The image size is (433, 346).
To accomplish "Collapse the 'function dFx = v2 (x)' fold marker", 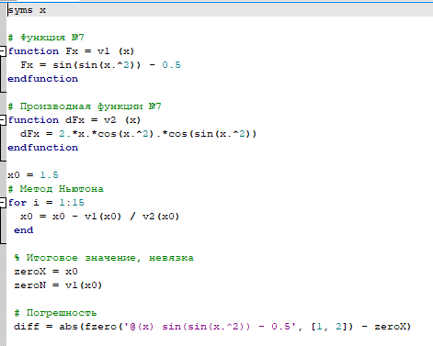I will pyautogui.click(x=3, y=120).
